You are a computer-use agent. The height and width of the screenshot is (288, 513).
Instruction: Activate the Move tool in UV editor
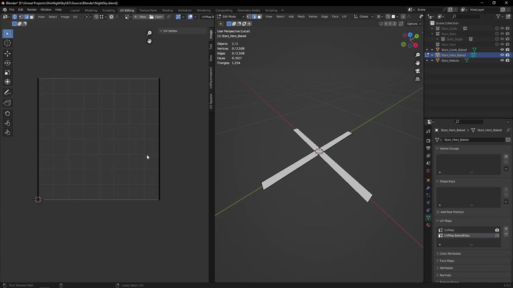(8, 53)
